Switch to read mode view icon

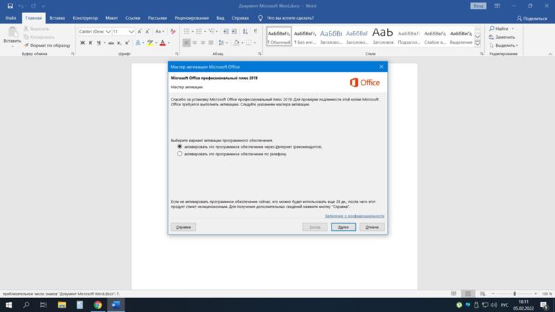(x=454, y=293)
